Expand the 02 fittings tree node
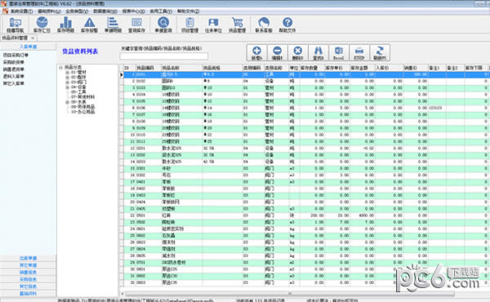The width and height of the screenshot is (490, 302). [x=67, y=78]
